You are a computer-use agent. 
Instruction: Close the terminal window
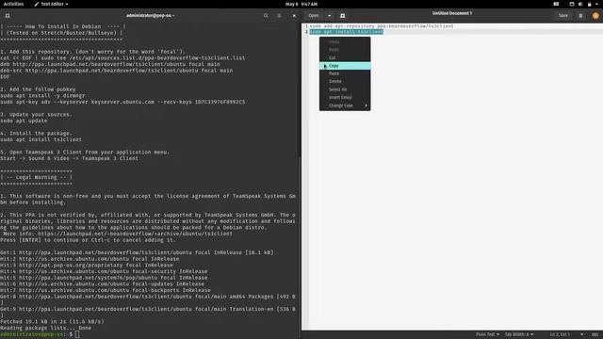pos(294,16)
